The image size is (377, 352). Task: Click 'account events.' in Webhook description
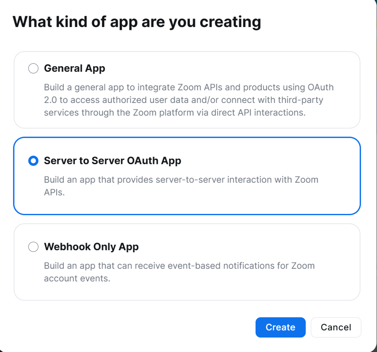77,279
